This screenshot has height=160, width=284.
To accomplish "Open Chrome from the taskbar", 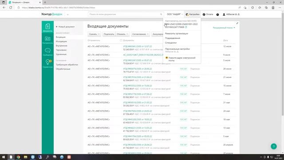I will (x=18, y=157).
